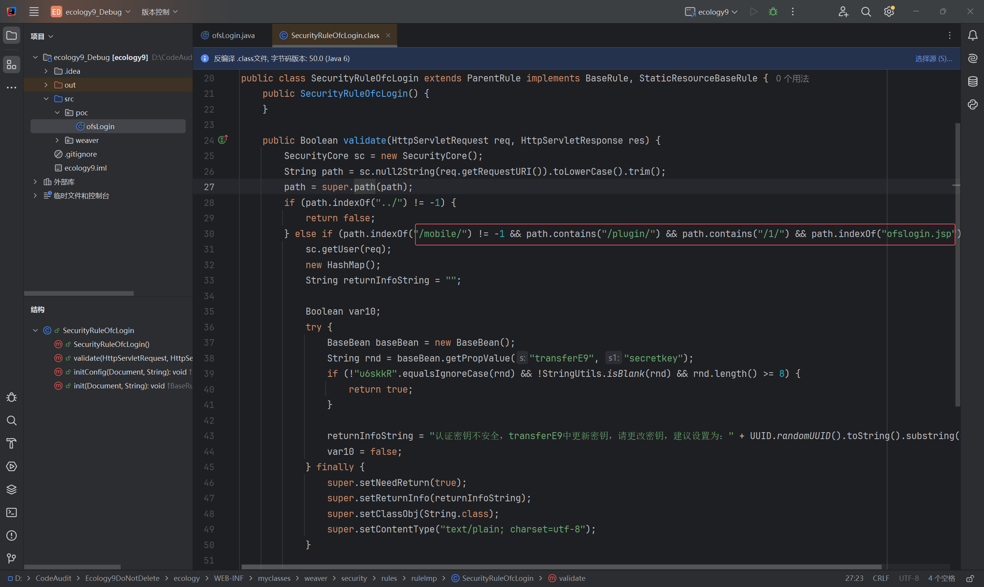
Task: Open the Python console icon on right sidebar
Action: click(x=972, y=105)
